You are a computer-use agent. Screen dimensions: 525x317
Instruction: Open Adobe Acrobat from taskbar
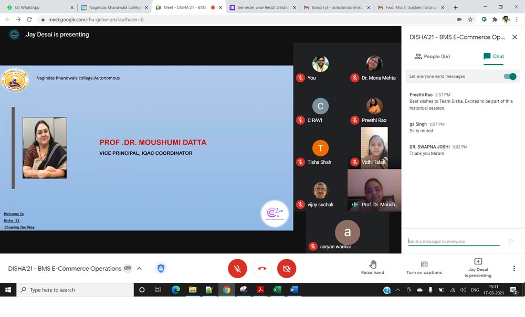pos(260,290)
